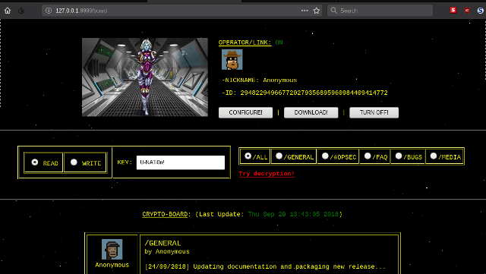Focus the KEY input field
This screenshot has width=486, height=274.
pyautogui.click(x=181, y=162)
